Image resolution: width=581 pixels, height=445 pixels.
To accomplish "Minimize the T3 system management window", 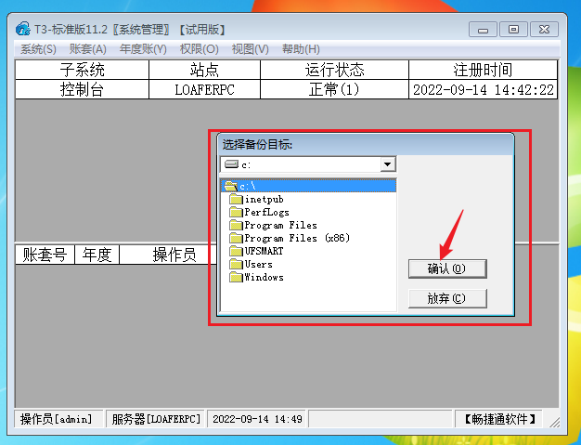I will coord(483,30).
